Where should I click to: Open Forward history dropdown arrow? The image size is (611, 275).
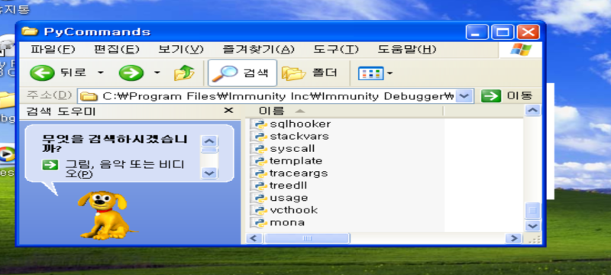(x=157, y=73)
